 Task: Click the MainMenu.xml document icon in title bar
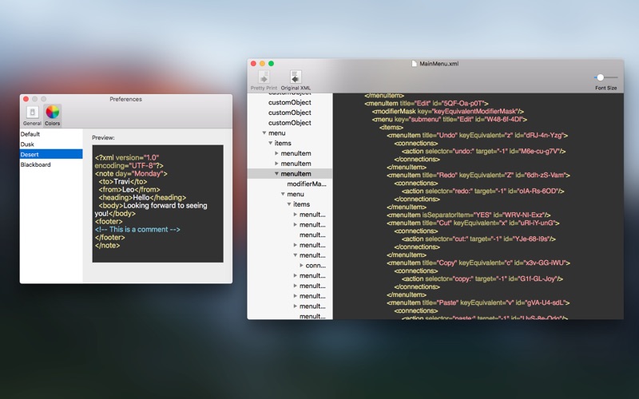click(x=414, y=64)
